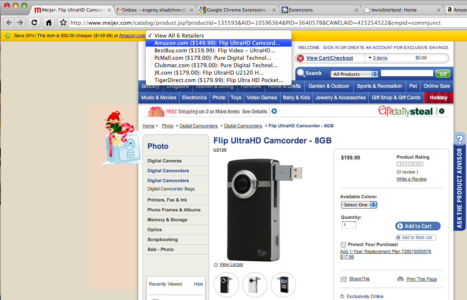Open the Available Colors Select One dropdown

[x=359, y=205]
